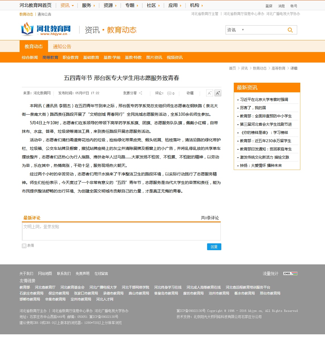Image resolution: width=325 pixels, height=340 pixels.
Task: Switch to the 通知公告 tab
Action: coord(62,47)
